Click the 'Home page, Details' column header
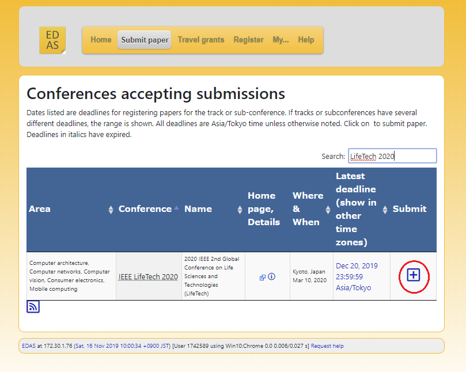This screenshot has height=372, width=466. [267, 209]
